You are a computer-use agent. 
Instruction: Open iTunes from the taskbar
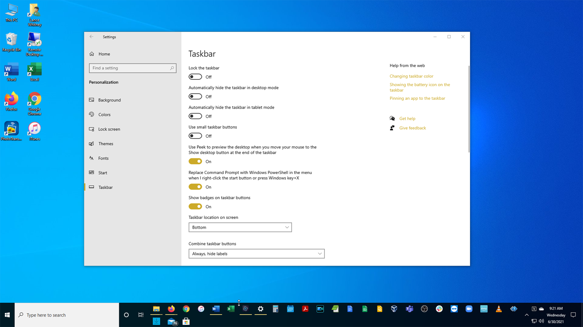click(x=201, y=309)
